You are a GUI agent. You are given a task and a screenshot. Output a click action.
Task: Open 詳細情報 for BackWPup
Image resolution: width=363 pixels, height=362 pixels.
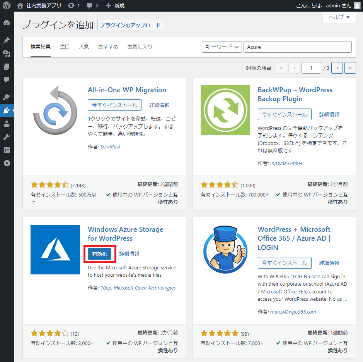[x=329, y=114]
